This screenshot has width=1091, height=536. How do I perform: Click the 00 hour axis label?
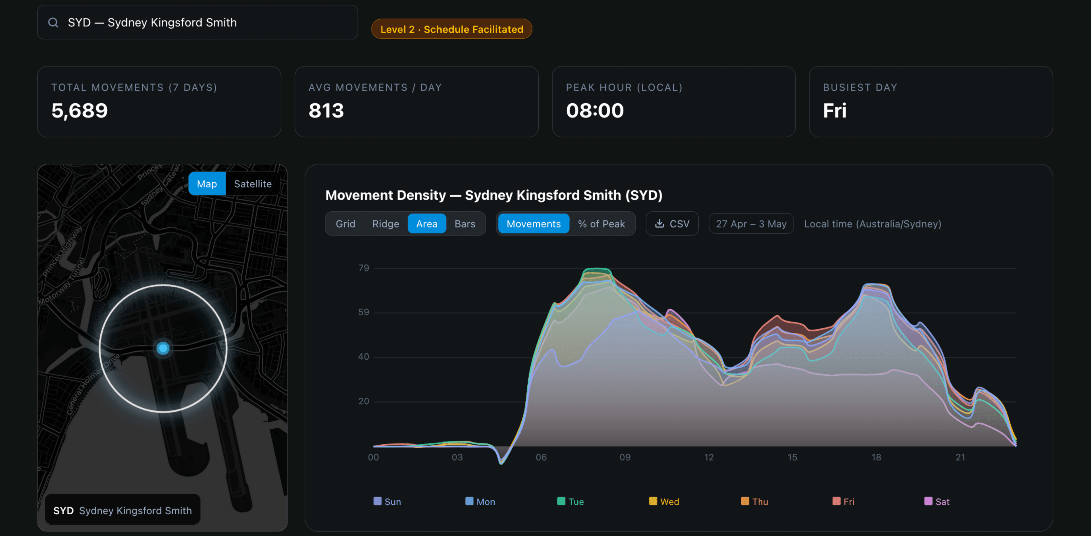(374, 457)
